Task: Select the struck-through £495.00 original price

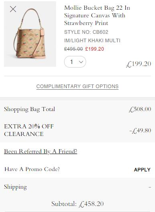Action: [73, 49]
